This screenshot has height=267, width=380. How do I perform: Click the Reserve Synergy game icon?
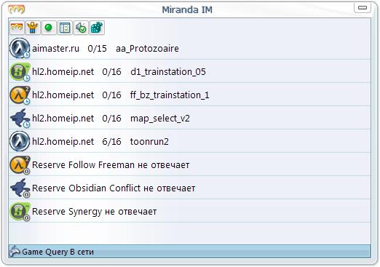click(x=20, y=211)
